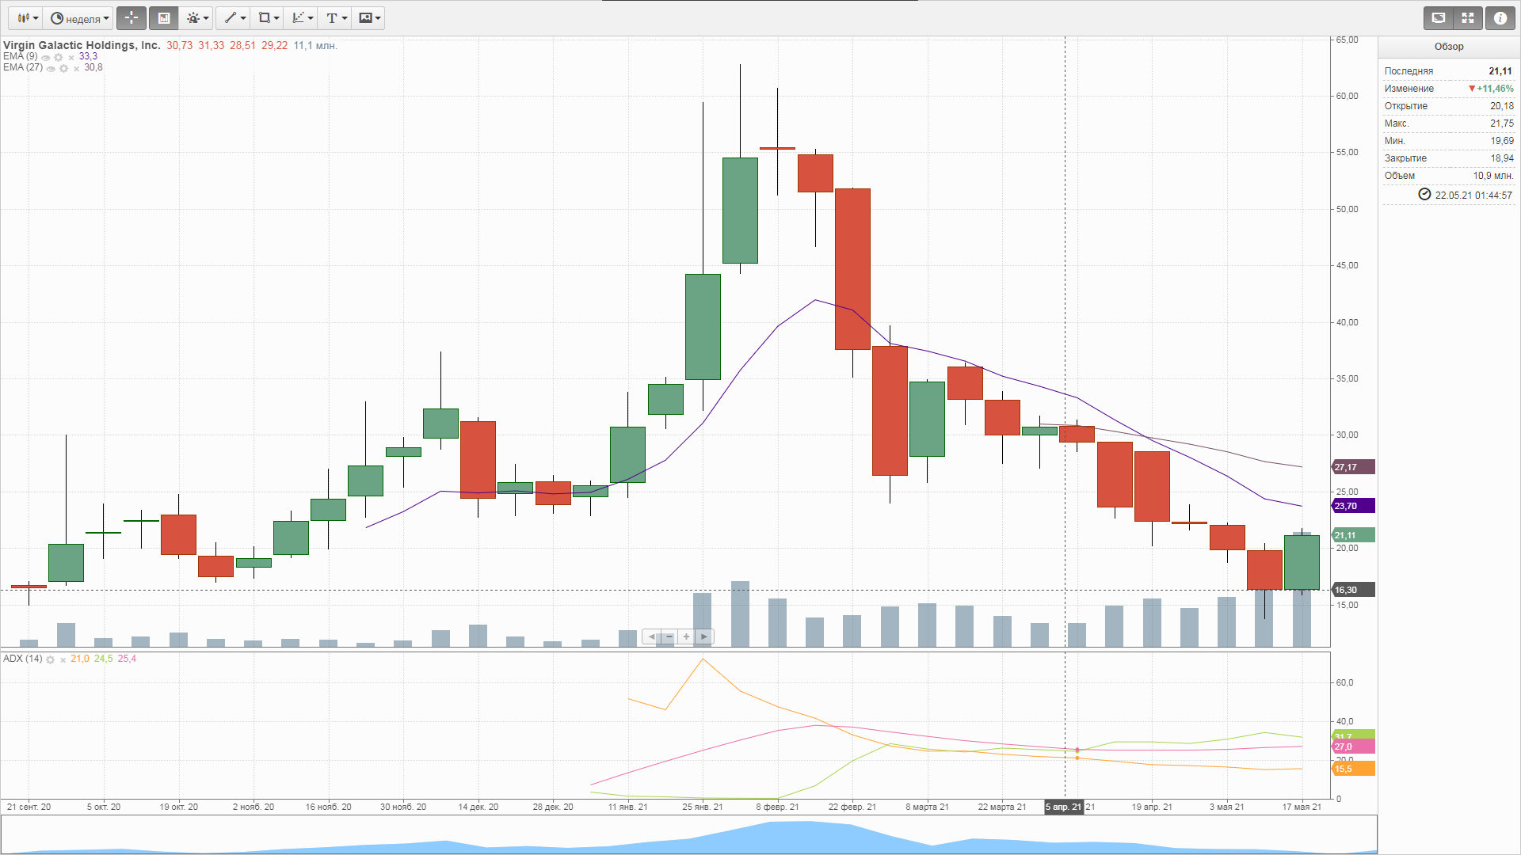
Task: Click the detach chart window icon
Action: pyautogui.click(x=1439, y=18)
